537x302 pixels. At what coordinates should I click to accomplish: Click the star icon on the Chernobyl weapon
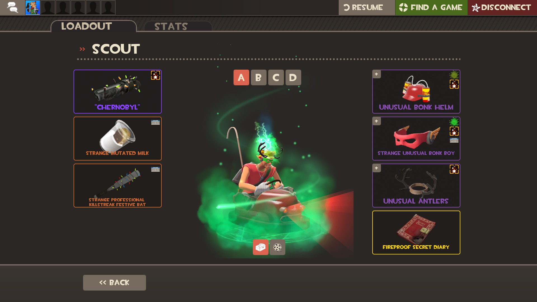[156, 75]
